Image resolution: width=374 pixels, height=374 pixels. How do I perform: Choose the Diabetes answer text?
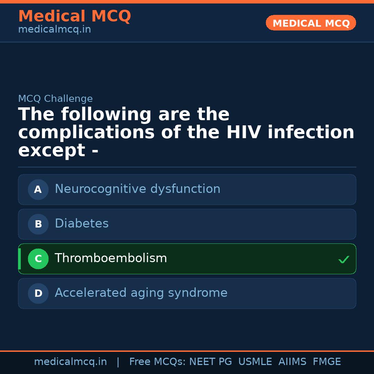pos(82,224)
